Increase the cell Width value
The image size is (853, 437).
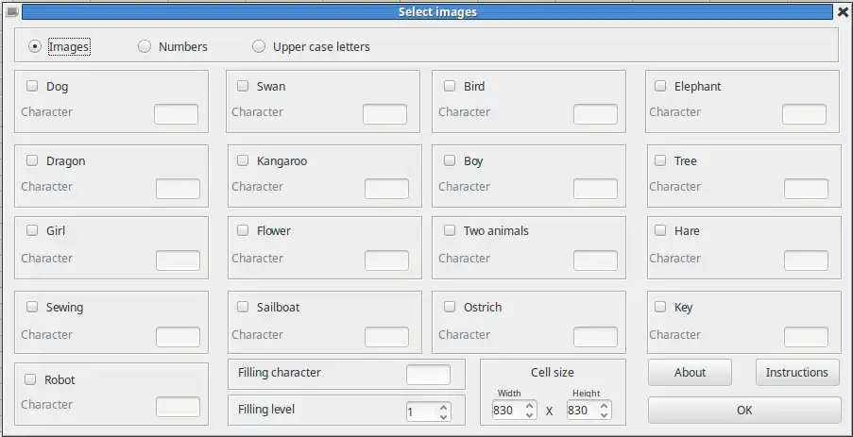click(530, 406)
